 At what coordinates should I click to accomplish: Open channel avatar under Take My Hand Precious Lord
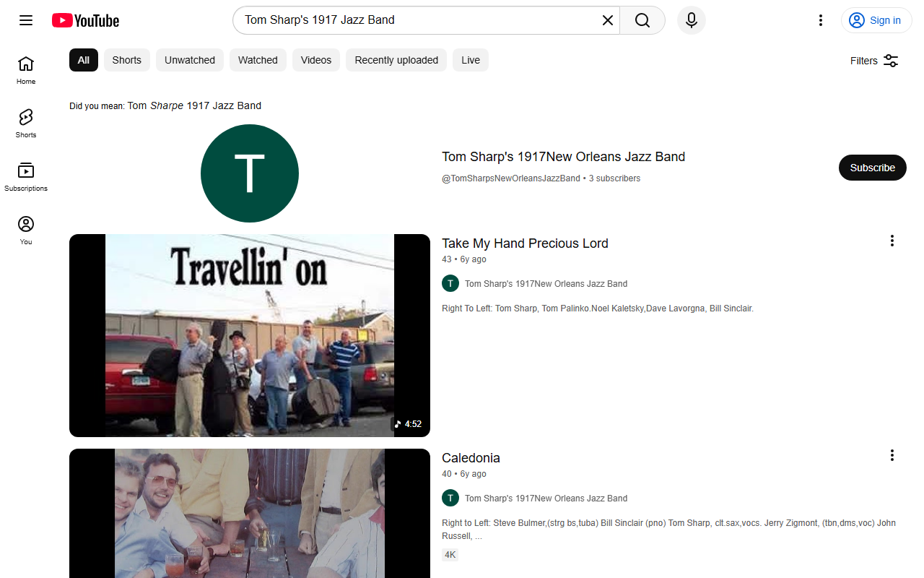(x=450, y=283)
